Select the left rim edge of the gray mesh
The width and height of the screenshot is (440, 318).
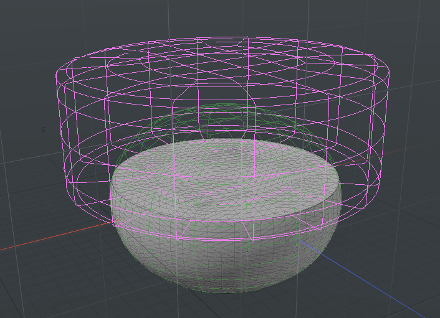point(112,193)
